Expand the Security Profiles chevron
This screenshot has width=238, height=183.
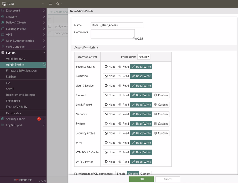point(44,28)
